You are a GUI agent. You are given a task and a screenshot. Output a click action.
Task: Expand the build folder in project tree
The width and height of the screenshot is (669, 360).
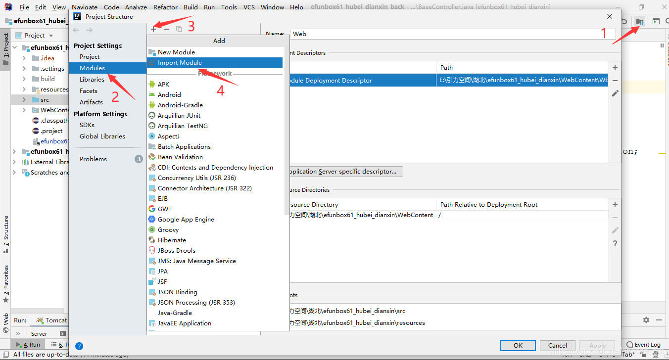coord(24,79)
